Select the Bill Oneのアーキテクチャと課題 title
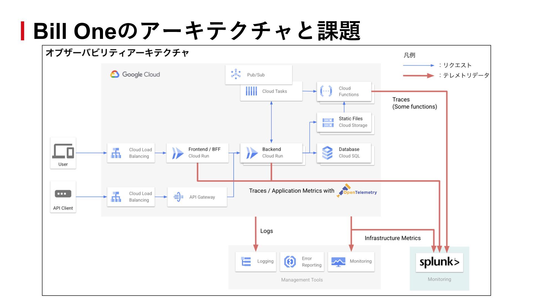Viewport: 533px width, 300px height. [x=197, y=31]
